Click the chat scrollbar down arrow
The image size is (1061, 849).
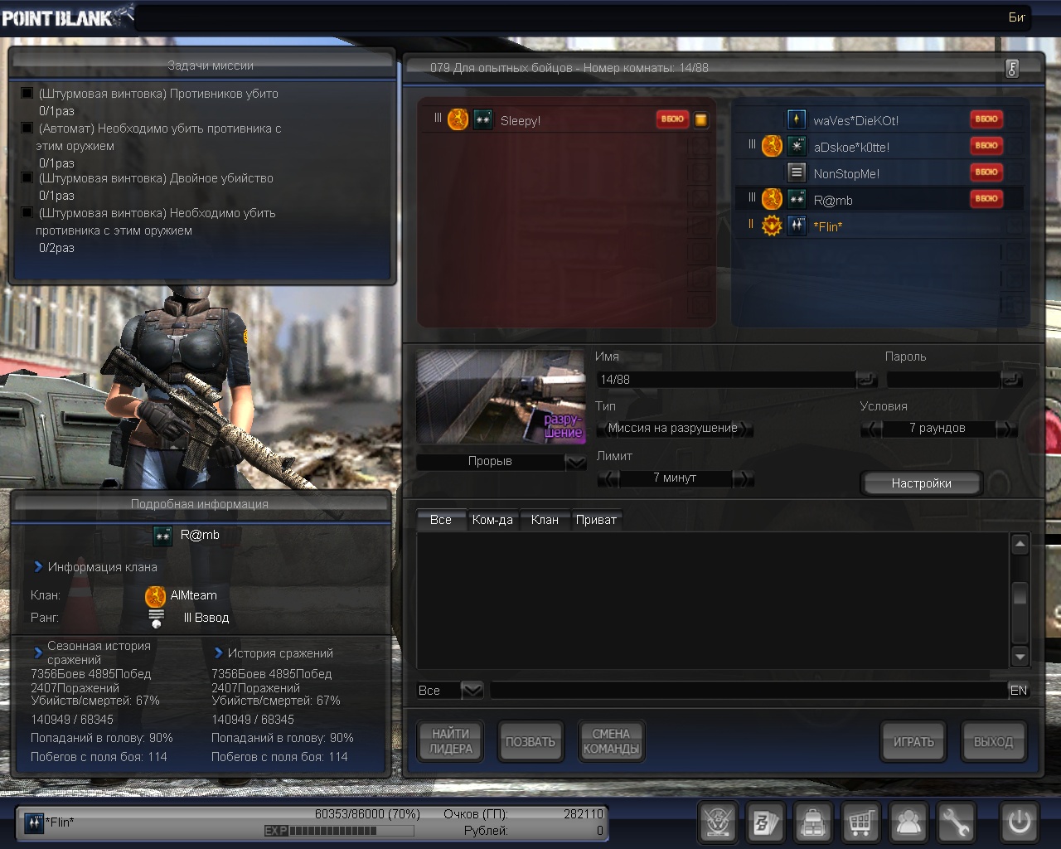click(x=1020, y=657)
